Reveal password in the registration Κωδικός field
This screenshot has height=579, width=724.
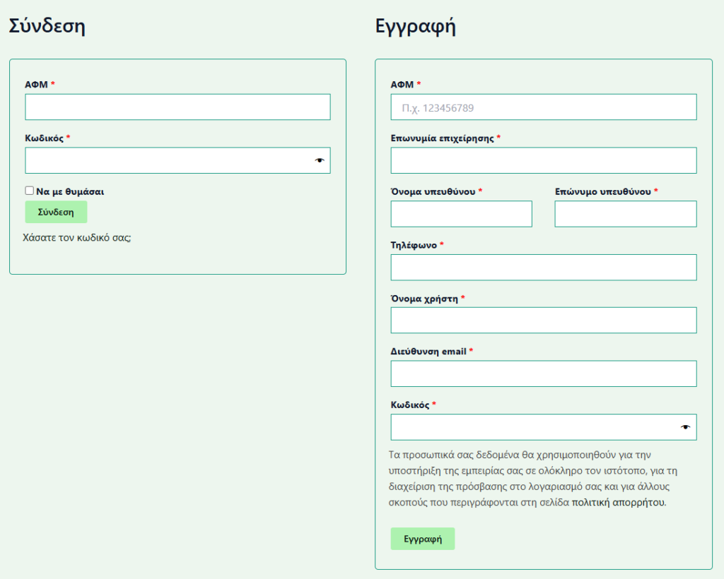(x=685, y=427)
